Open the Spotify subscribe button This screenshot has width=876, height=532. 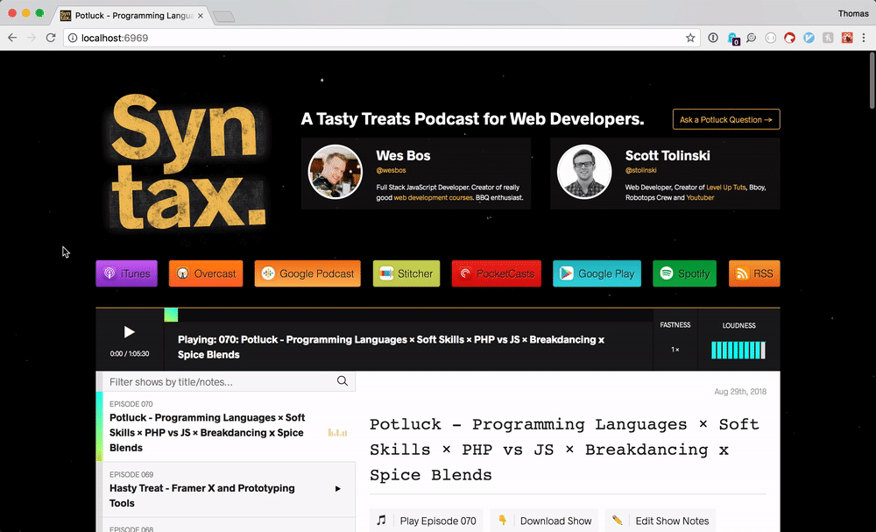pos(684,273)
